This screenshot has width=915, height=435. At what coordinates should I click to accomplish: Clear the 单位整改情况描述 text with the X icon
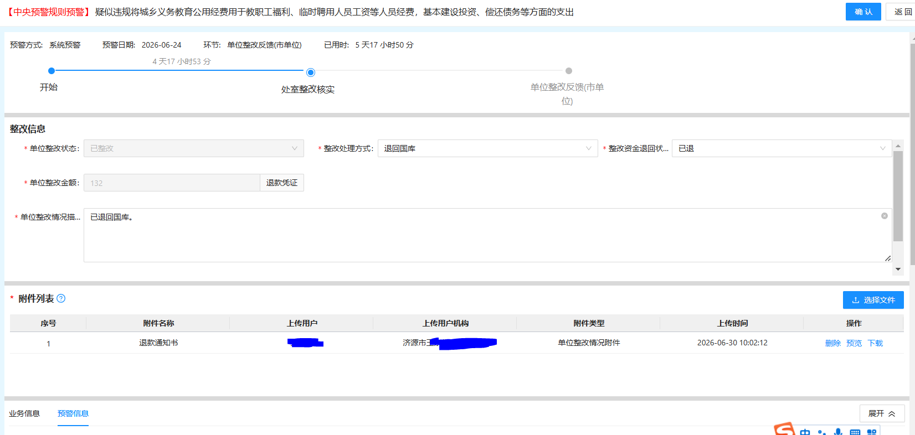click(885, 216)
